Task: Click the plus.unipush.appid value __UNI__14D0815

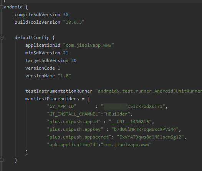Action: (x=130, y=122)
